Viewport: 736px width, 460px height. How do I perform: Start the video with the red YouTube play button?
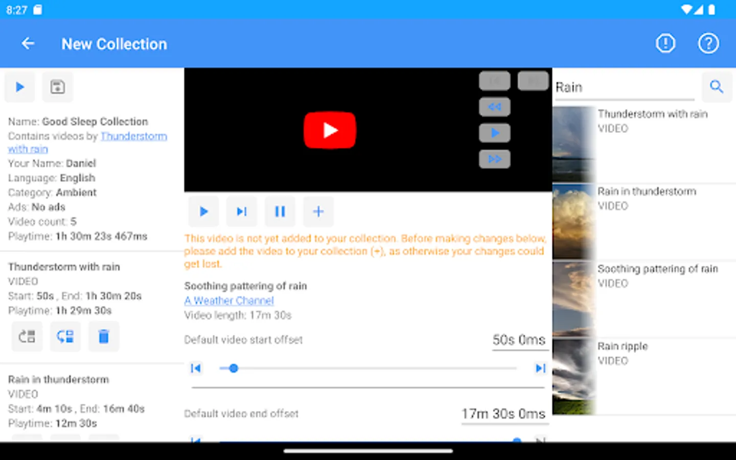tap(330, 130)
